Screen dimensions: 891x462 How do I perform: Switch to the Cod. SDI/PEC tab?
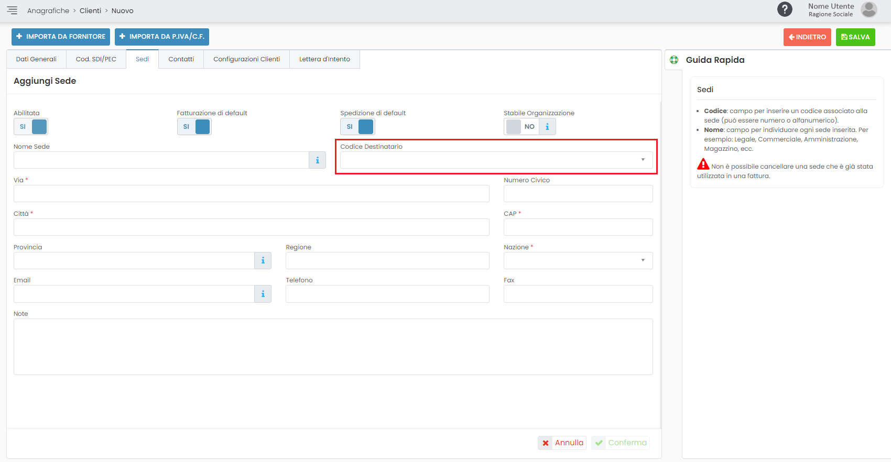coord(96,59)
